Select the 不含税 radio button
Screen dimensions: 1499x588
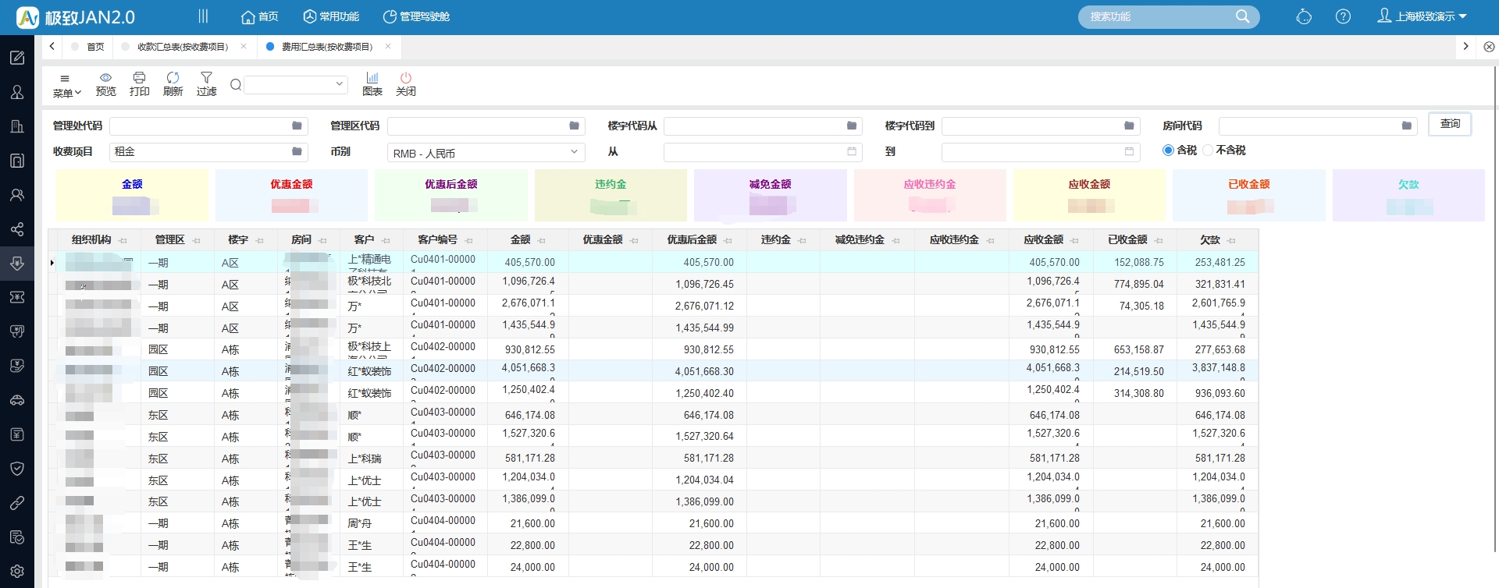[x=1208, y=150]
